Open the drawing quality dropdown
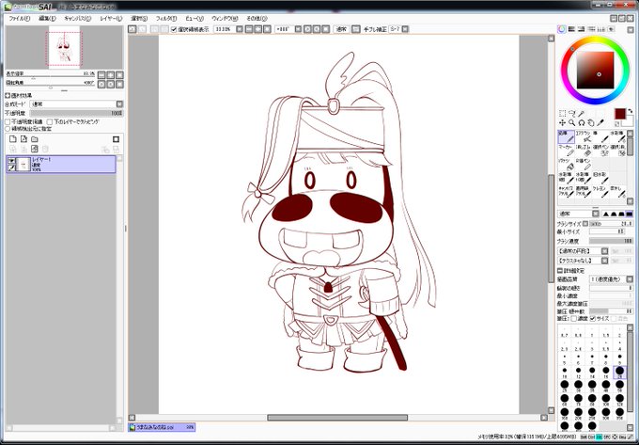 pyautogui.click(x=630, y=279)
